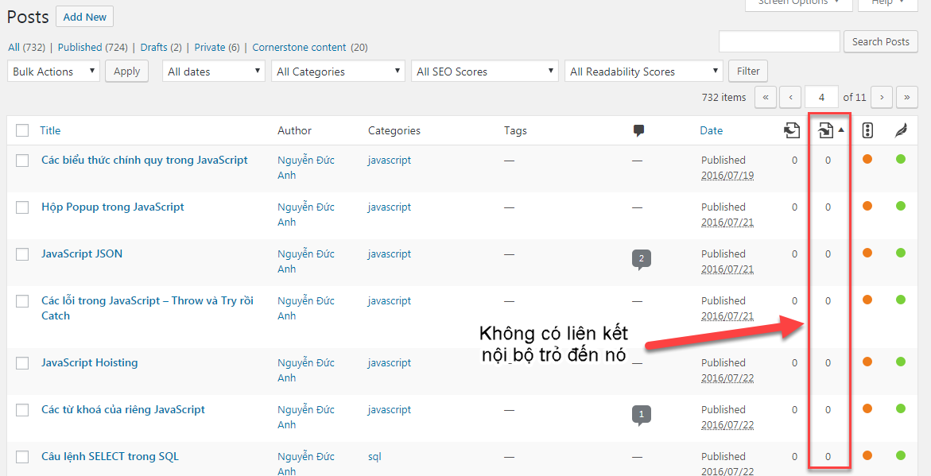The height and width of the screenshot is (476, 931).
Task: Open the 2 comments bubble for JavaScript JSON
Action: coord(641,258)
